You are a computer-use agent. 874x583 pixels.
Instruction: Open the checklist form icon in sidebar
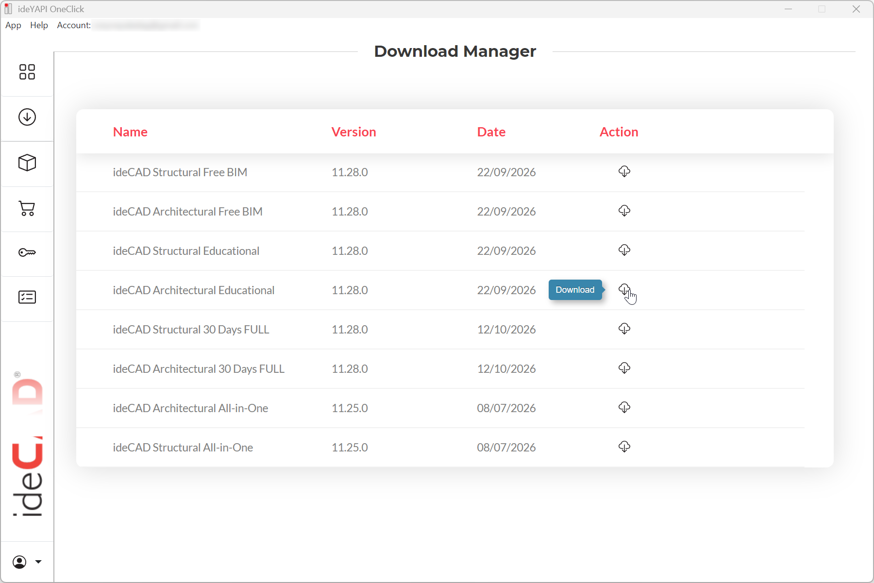click(27, 297)
